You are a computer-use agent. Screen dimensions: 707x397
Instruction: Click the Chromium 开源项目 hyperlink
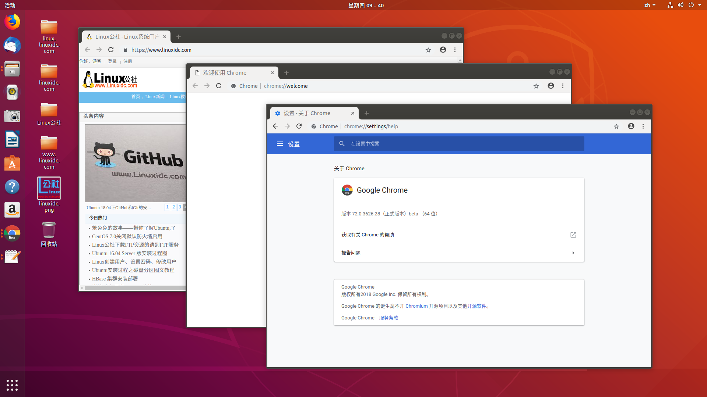pos(416,306)
